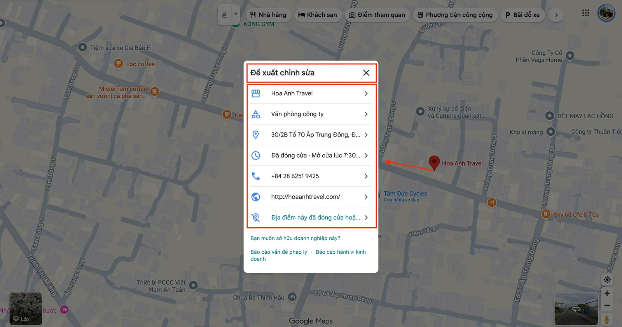Click the Chùa Bà Thiên Hậu temple marker

tap(292, 297)
